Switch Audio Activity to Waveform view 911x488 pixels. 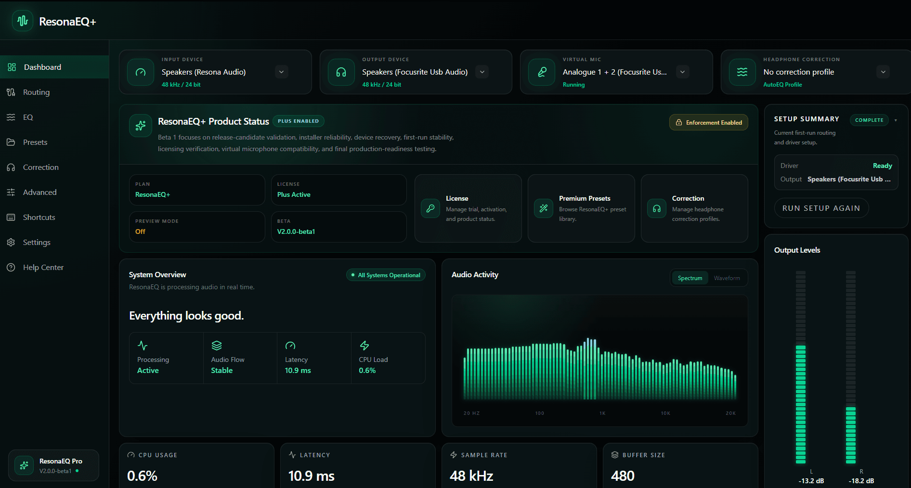pyautogui.click(x=727, y=278)
